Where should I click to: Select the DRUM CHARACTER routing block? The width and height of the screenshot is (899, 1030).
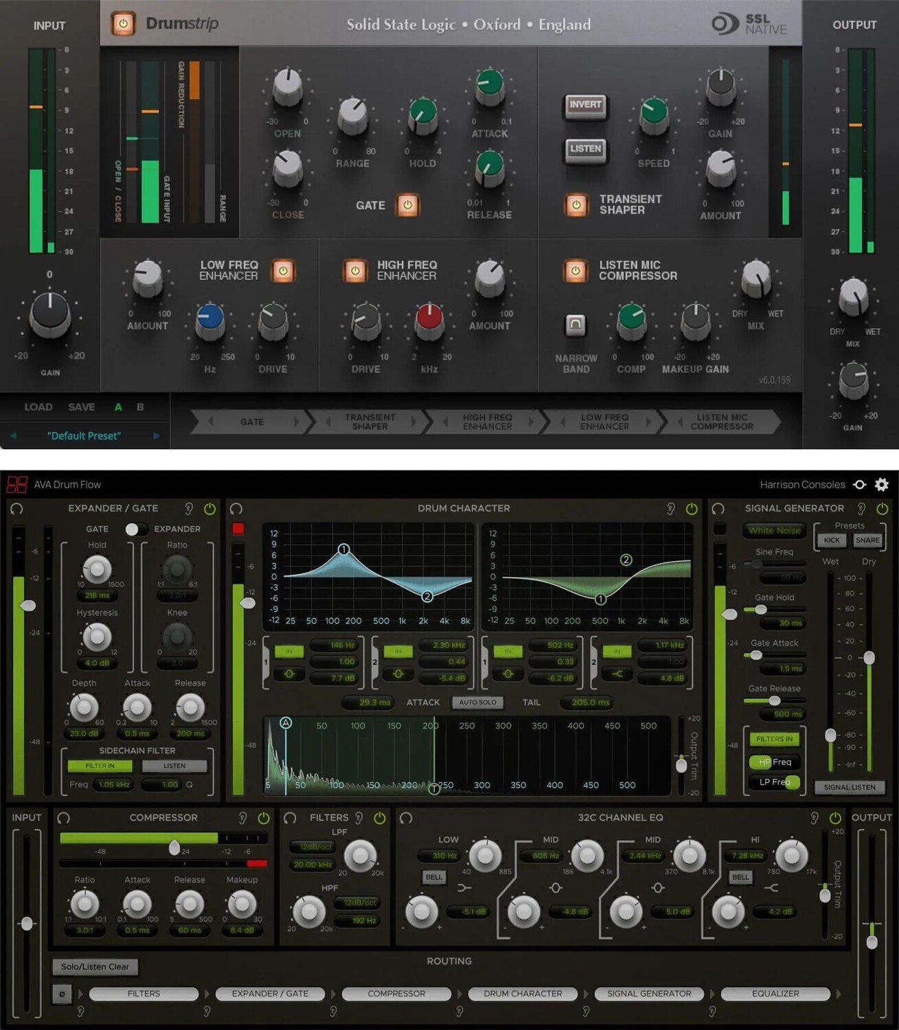[x=523, y=994]
